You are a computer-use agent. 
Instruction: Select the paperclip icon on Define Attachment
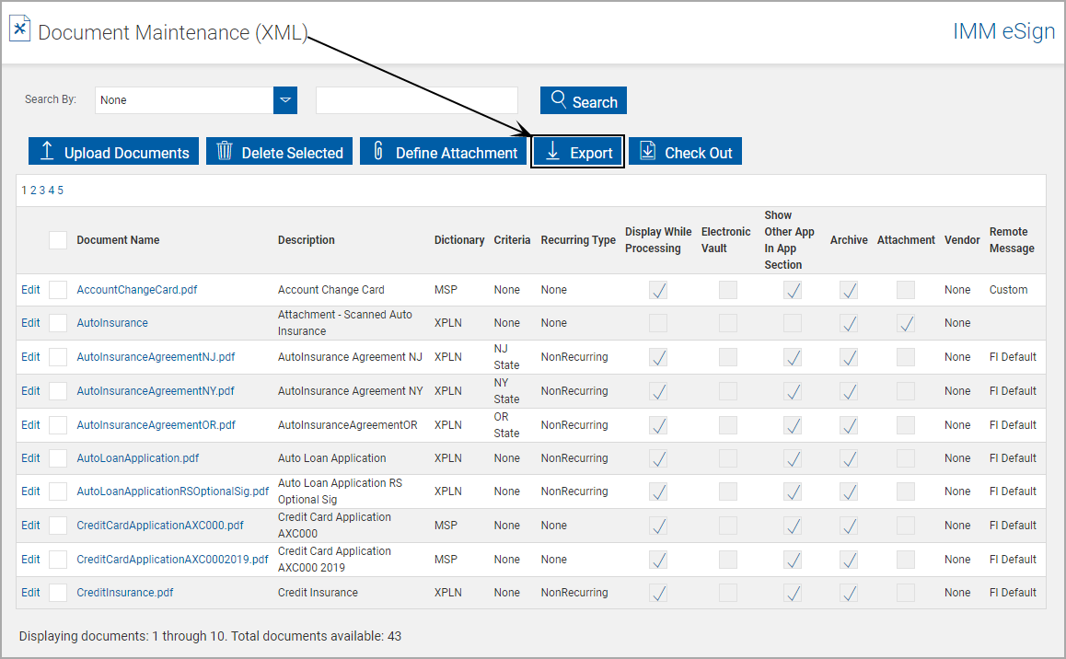[x=378, y=150]
